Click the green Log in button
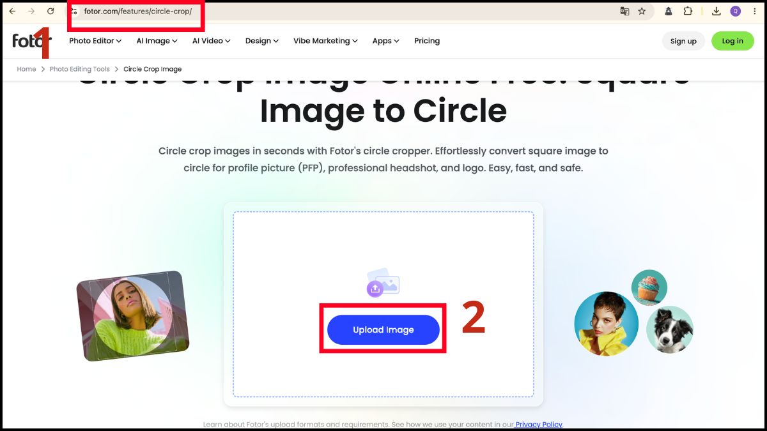The image size is (767, 431). [x=732, y=41]
